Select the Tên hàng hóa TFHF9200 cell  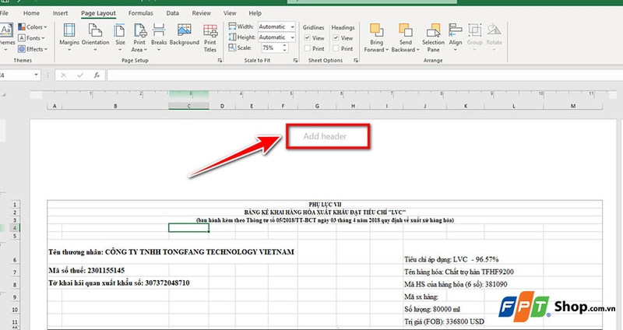[459, 272]
